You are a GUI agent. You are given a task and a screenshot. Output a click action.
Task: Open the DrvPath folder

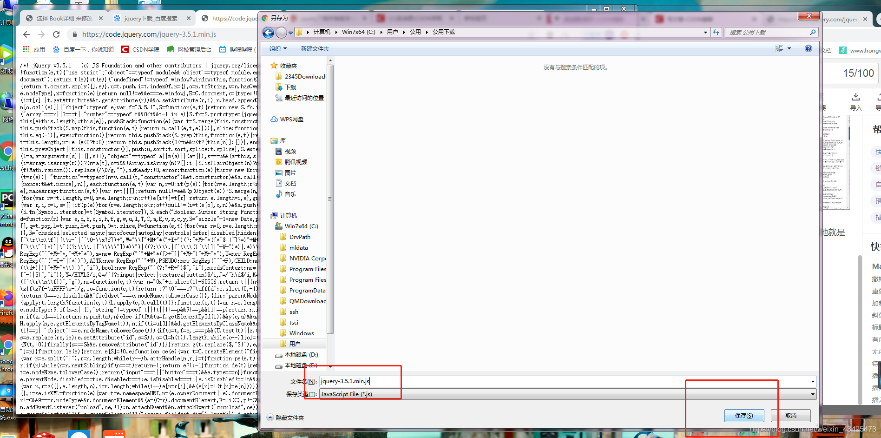click(300, 237)
